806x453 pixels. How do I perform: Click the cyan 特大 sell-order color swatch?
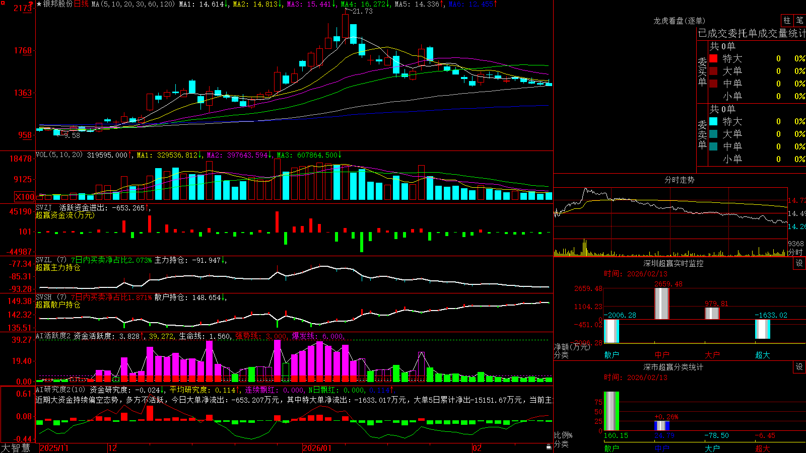point(713,121)
